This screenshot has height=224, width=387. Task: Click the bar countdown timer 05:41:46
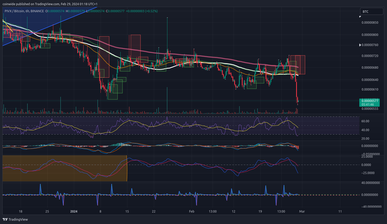coord(368,105)
